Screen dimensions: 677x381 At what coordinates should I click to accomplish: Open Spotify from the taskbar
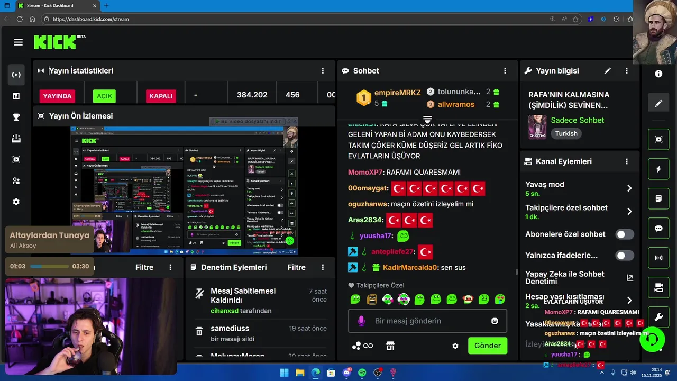(x=362, y=373)
